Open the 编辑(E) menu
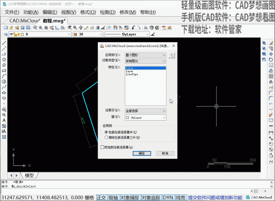Image resolution: width=275 pixels, height=201 pixels. click(x=50, y=12)
